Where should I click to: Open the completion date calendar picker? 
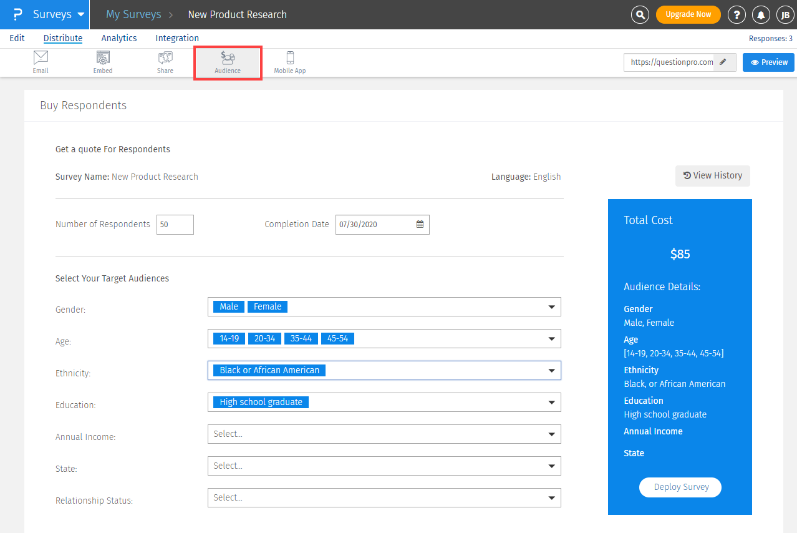(420, 225)
